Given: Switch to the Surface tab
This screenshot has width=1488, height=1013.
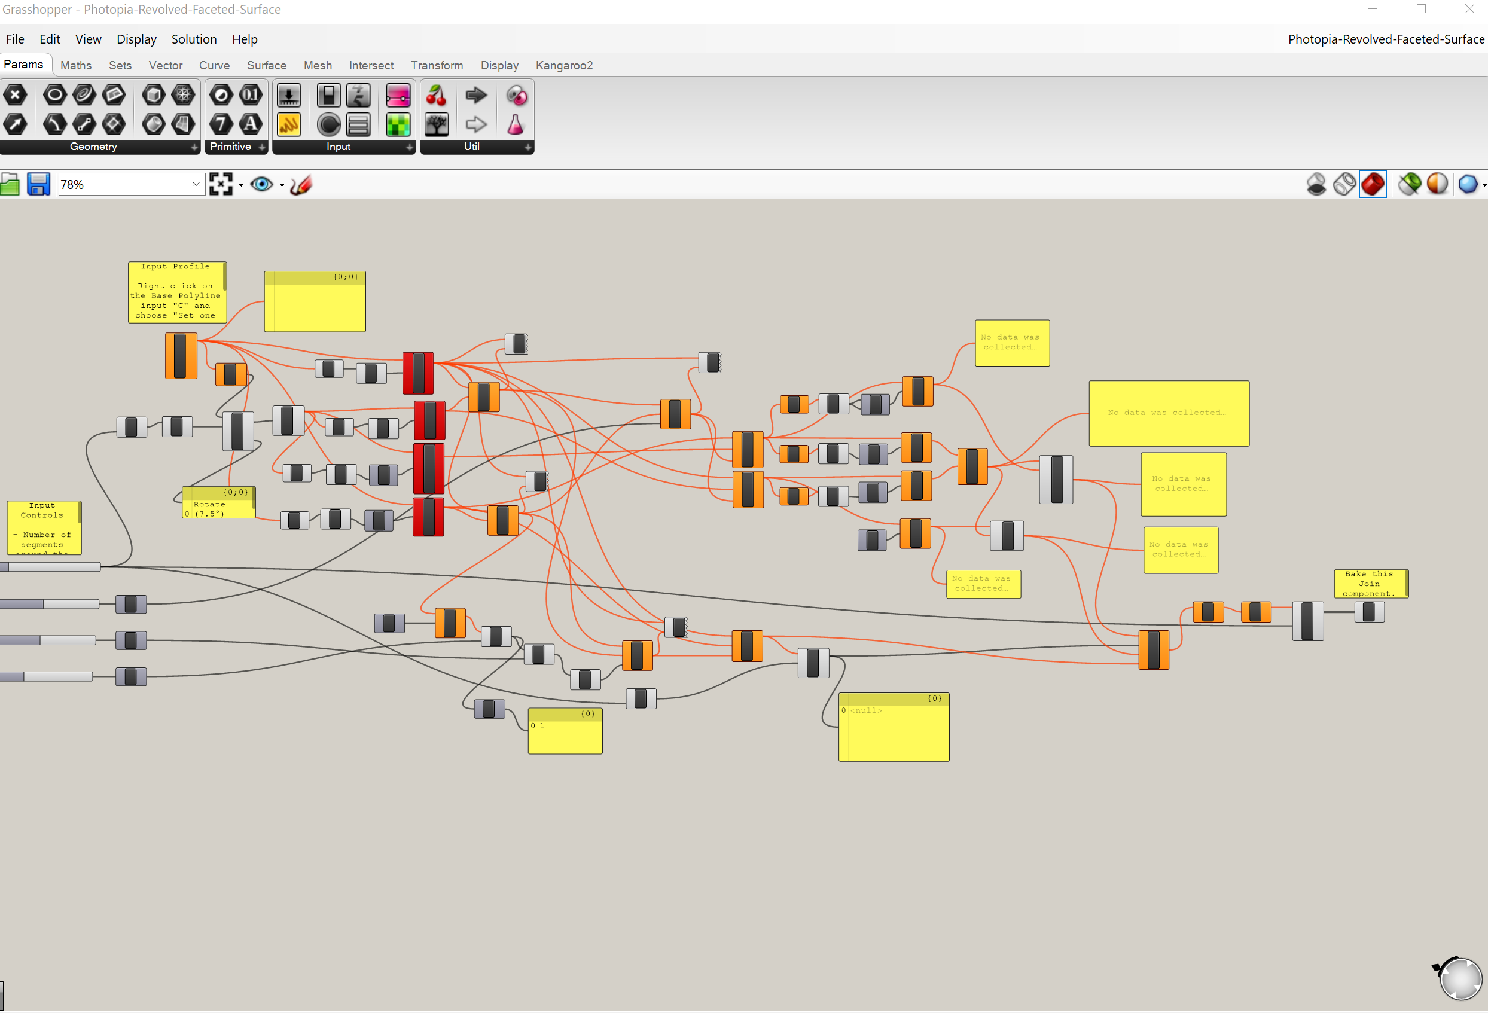Looking at the screenshot, I should [x=266, y=65].
